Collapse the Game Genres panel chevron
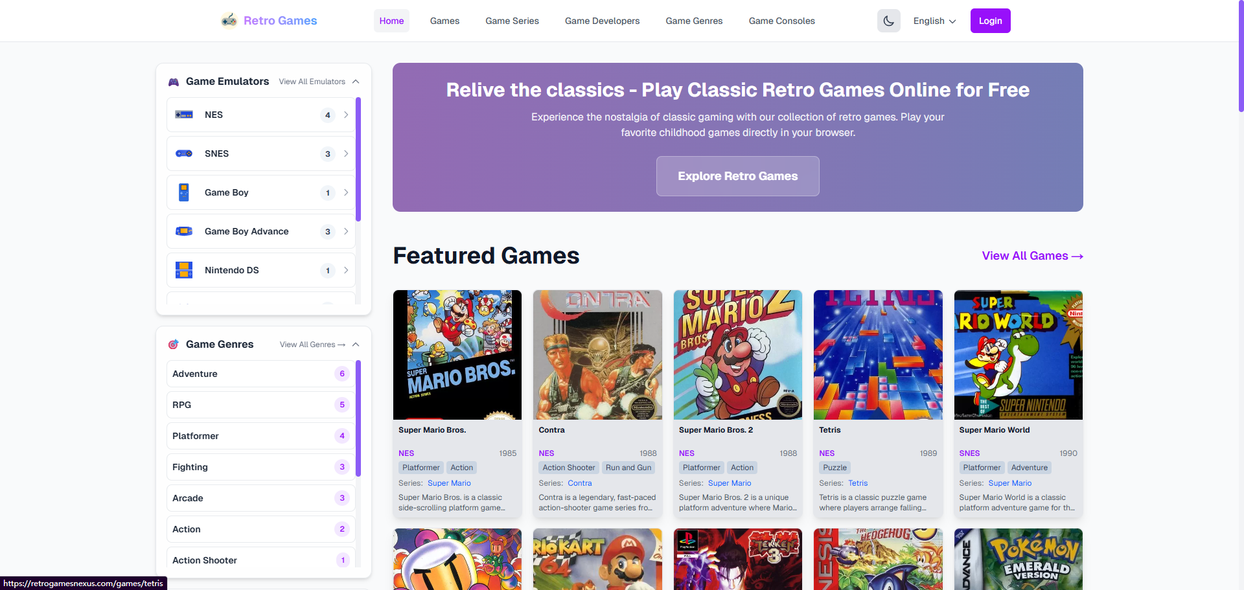Viewport: 1244px width, 590px height. click(356, 345)
